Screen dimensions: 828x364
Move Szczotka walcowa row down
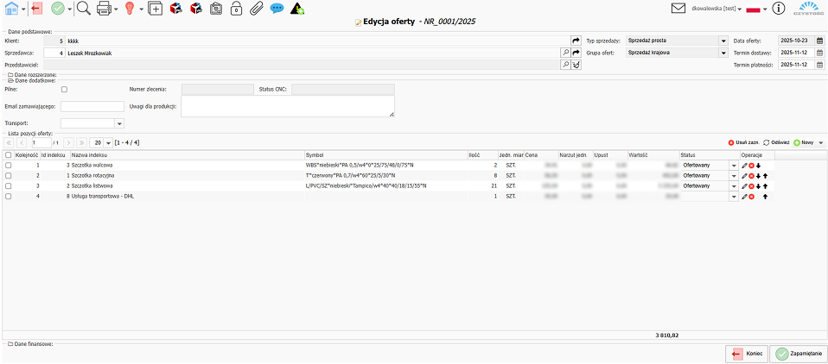[758, 166]
